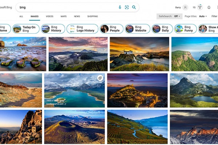
Task: Select the Bing Logo History chip
Action: 82,29
